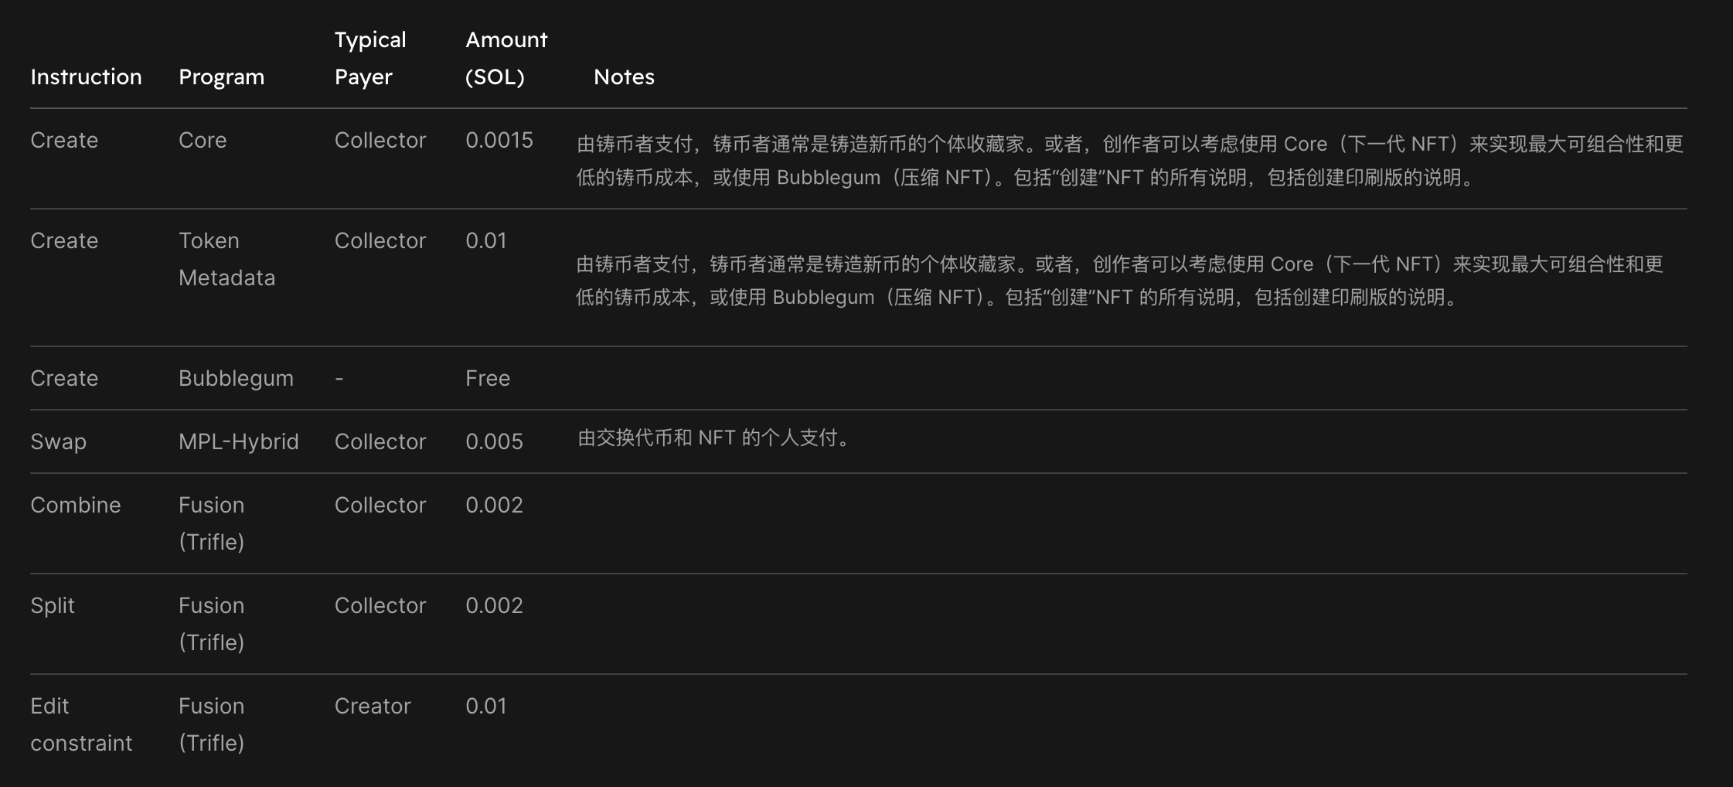
Task: Select the Creator payer cell
Action: click(372, 706)
